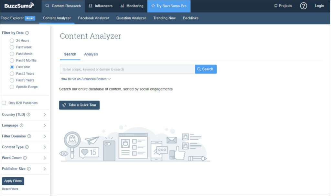The width and height of the screenshot is (331, 196).
Task: Open the Monitoring menu
Action: click(132, 6)
